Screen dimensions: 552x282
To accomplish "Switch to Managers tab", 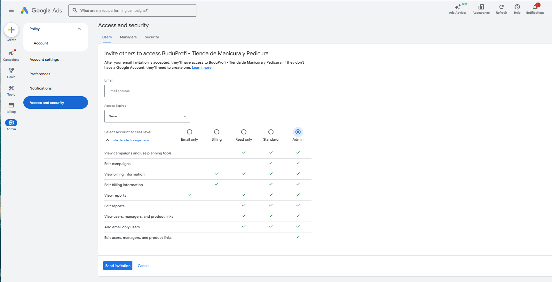I will [x=128, y=37].
